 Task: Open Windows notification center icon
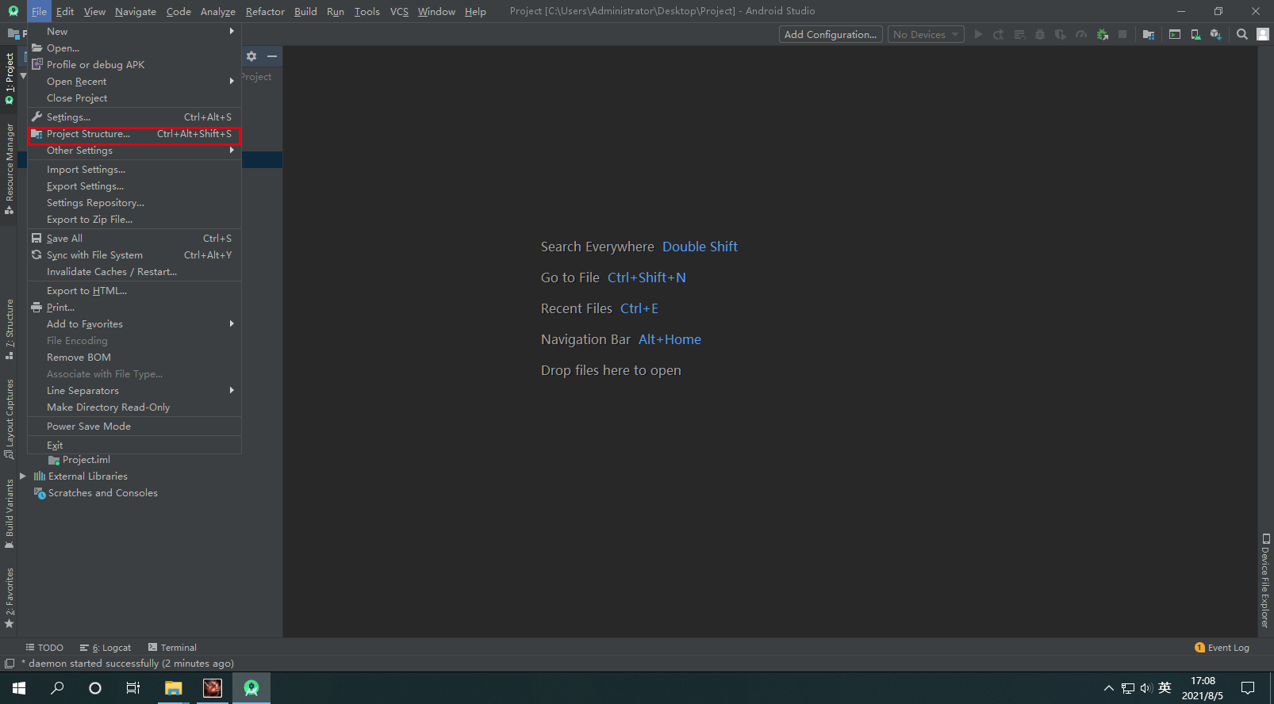click(x=1248, y=688)
